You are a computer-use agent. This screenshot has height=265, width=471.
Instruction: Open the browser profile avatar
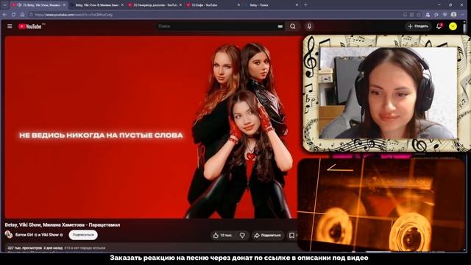(x=453, y=15)
